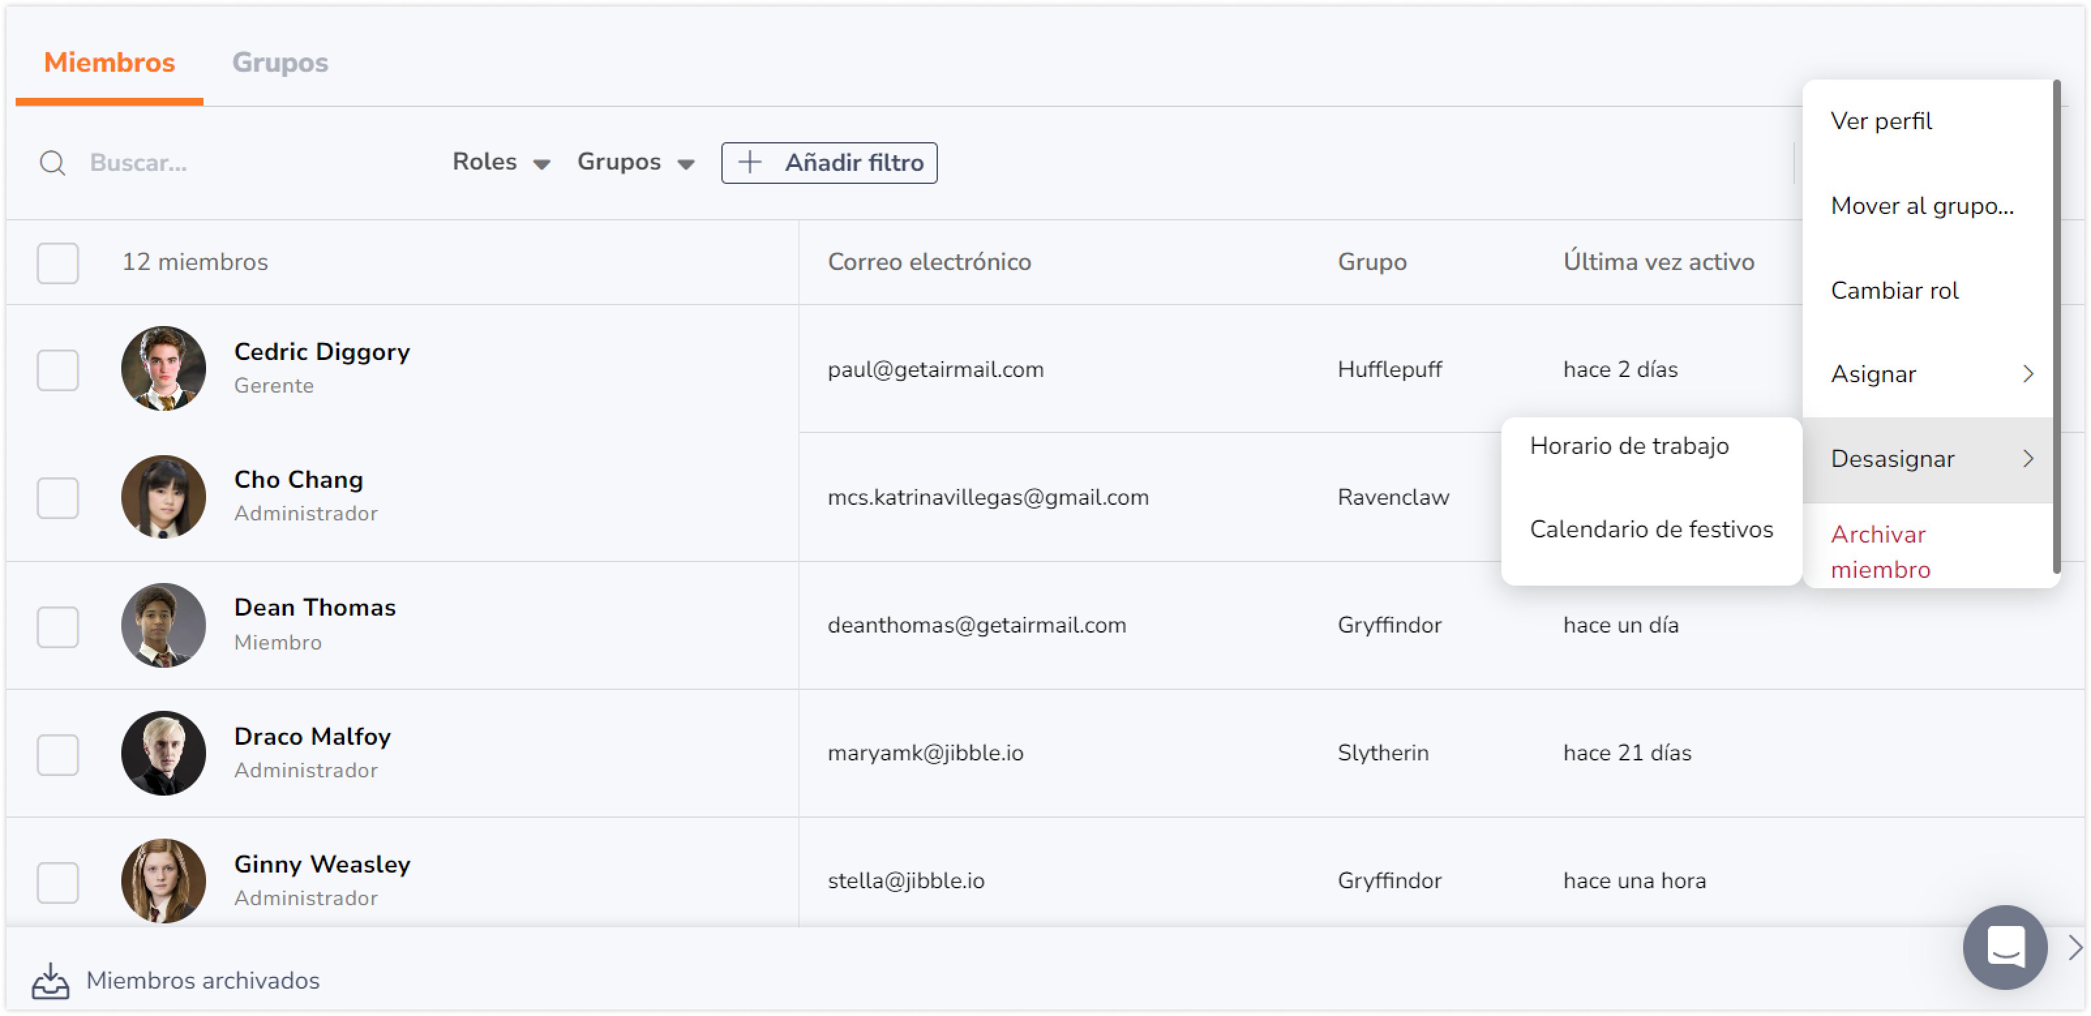Click the 'hace un día' cell

click(1620, 625)
